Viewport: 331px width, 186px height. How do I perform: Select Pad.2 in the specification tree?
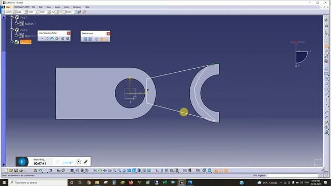pyautogui.click(x=24, y=30)
